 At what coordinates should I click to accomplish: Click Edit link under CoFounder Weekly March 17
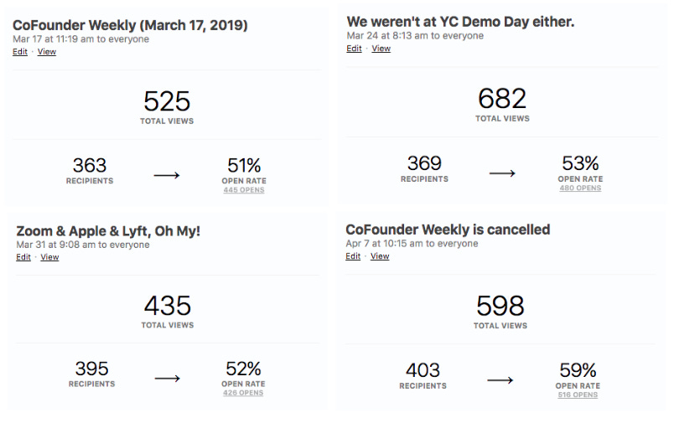click(x=20, y=52)
